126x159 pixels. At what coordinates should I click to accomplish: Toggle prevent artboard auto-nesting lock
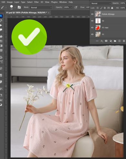point(109,8)
